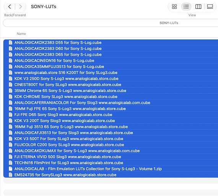Click the document icon of FUJICOLOR C200 file
218x196 pixels.
tap(10, 144)
